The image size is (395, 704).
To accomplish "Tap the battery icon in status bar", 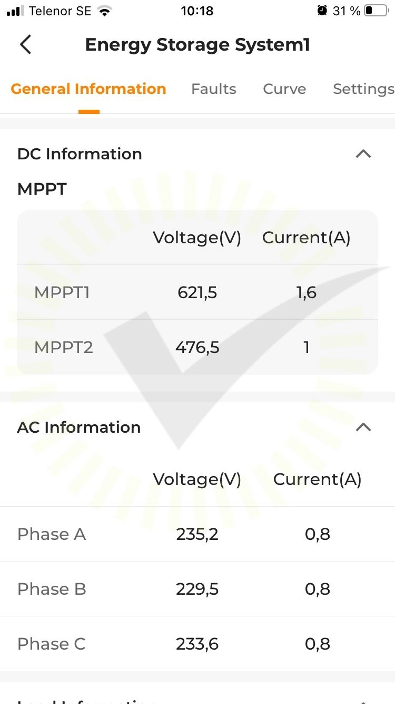I will tap(376, 11).
